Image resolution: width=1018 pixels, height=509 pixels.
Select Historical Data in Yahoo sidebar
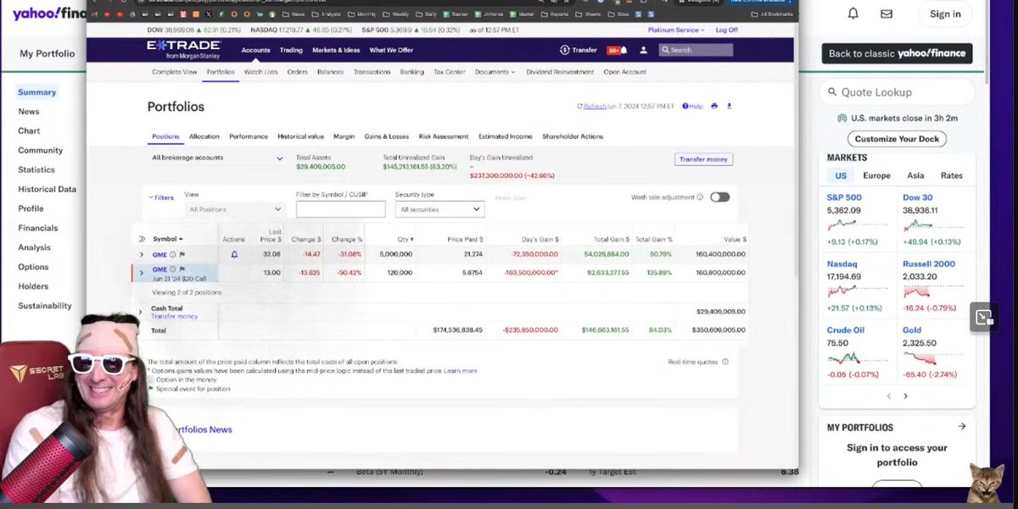pos(48,189)
